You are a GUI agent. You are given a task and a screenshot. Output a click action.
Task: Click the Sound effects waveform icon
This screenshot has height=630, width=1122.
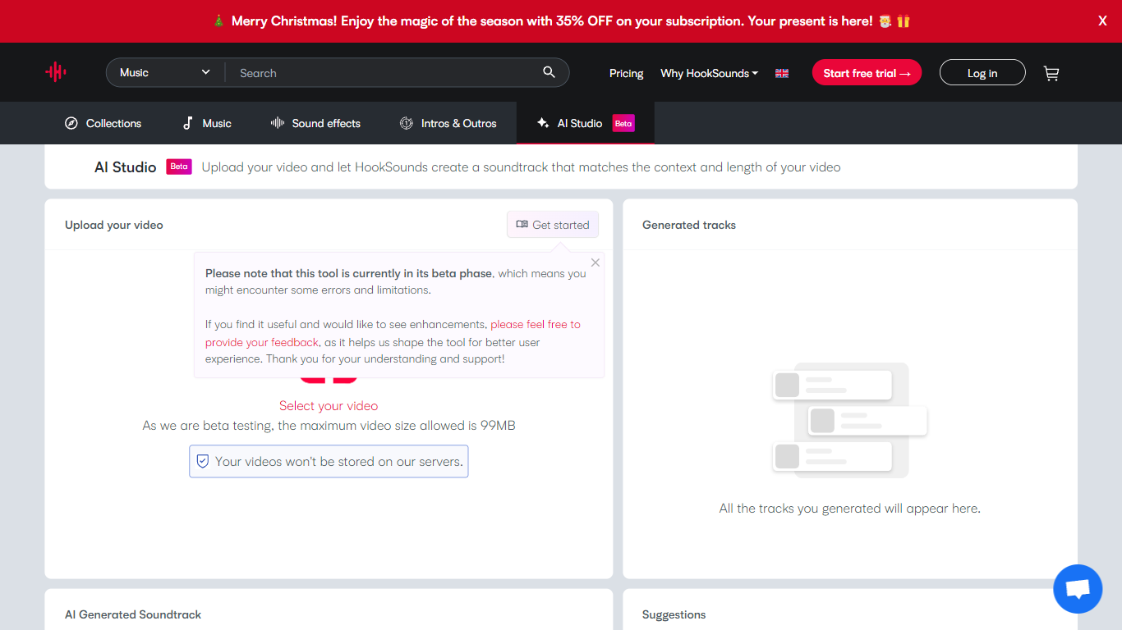[x=278, y=123]
